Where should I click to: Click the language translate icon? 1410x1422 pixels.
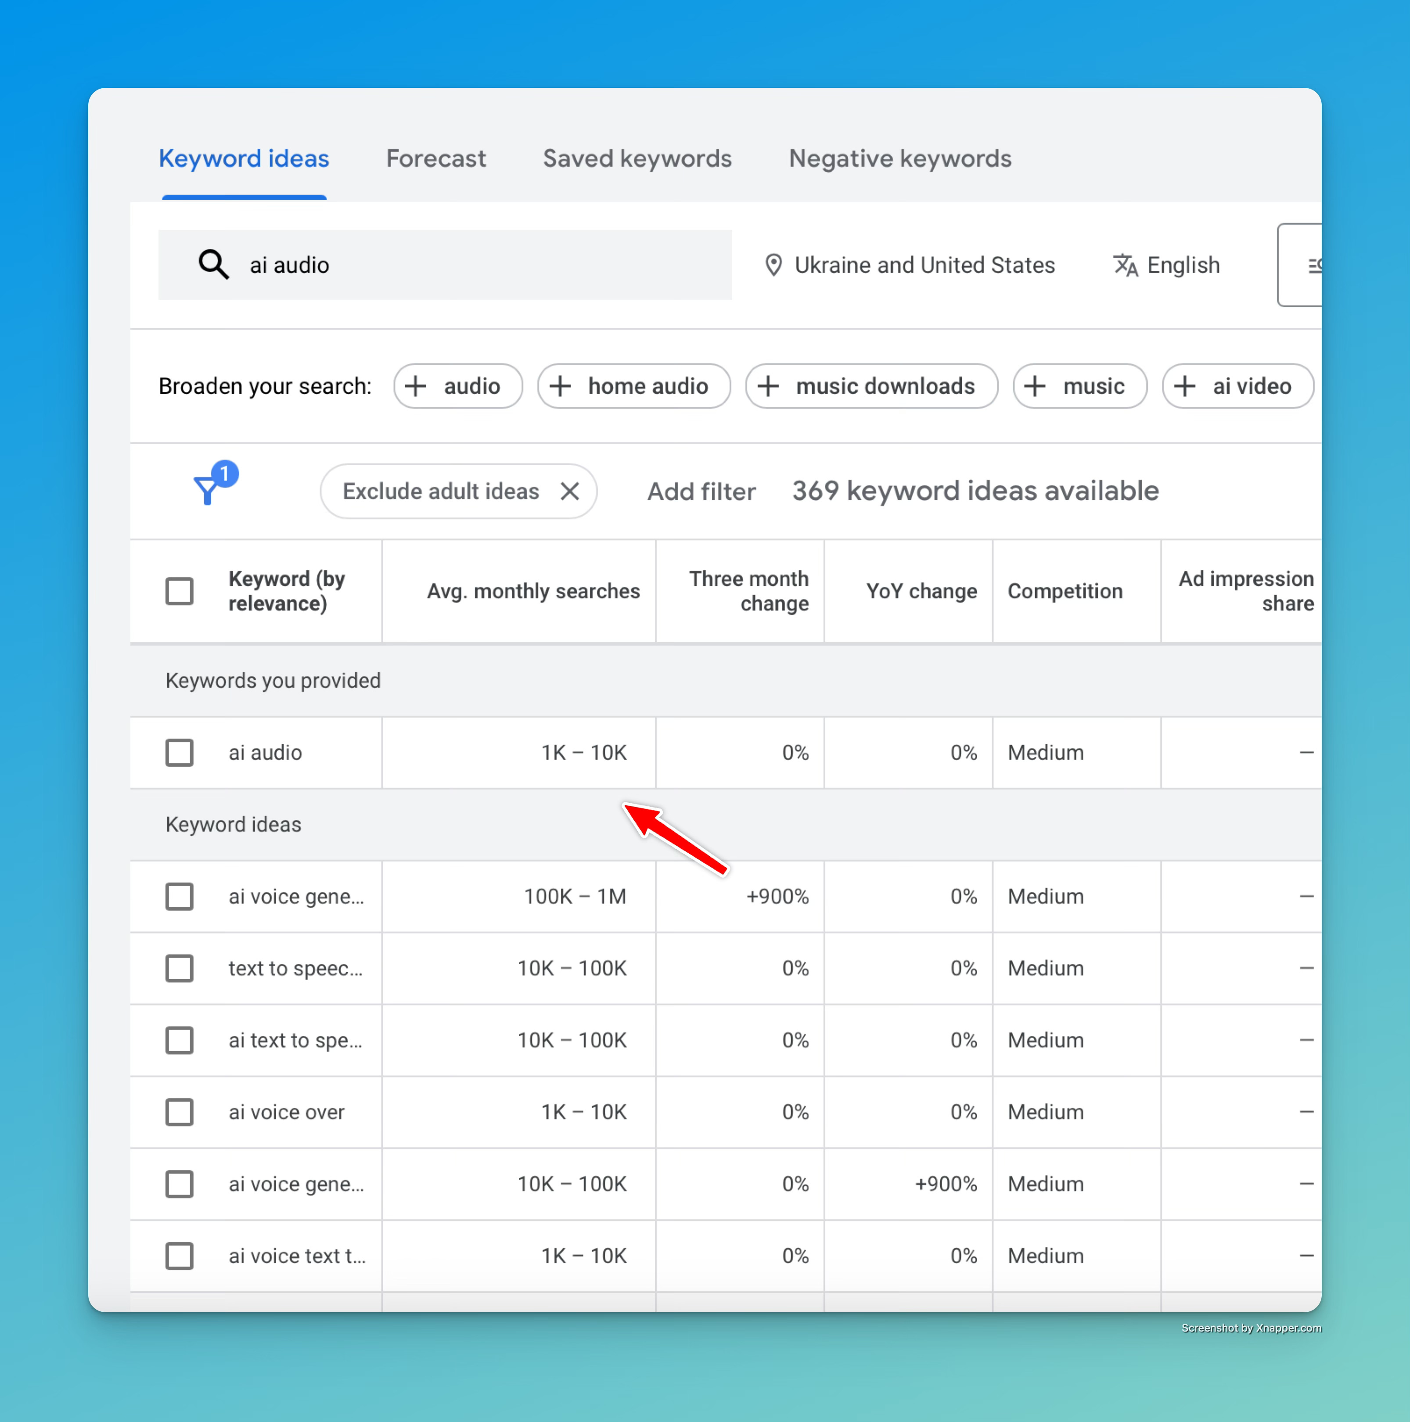tap(1124, 265)
